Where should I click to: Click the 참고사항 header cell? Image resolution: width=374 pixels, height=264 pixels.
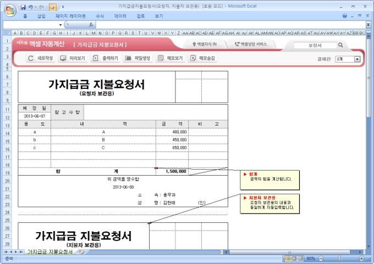tap(67, 112)
